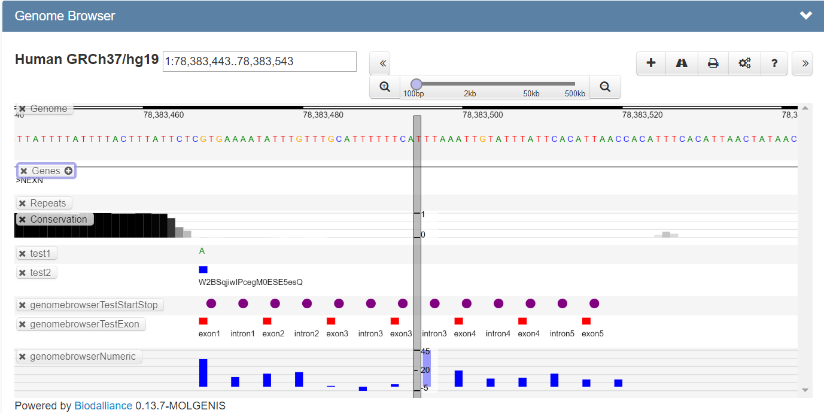Viewport: 824px width, 413px height.
Task: Add a new track with the plus icon
Action: tap(650, 63)
